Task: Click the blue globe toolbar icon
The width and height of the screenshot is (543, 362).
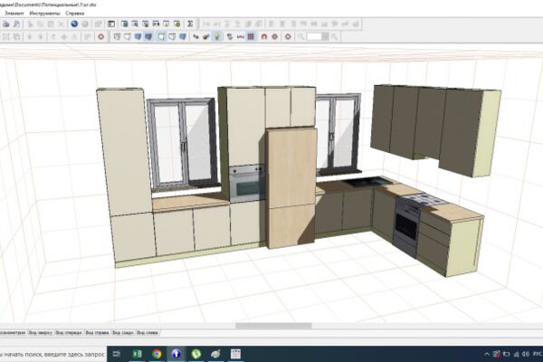Action: pos(74,24)
